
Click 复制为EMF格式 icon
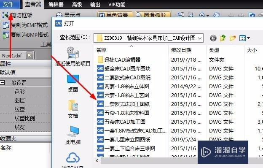coord(6,25)
